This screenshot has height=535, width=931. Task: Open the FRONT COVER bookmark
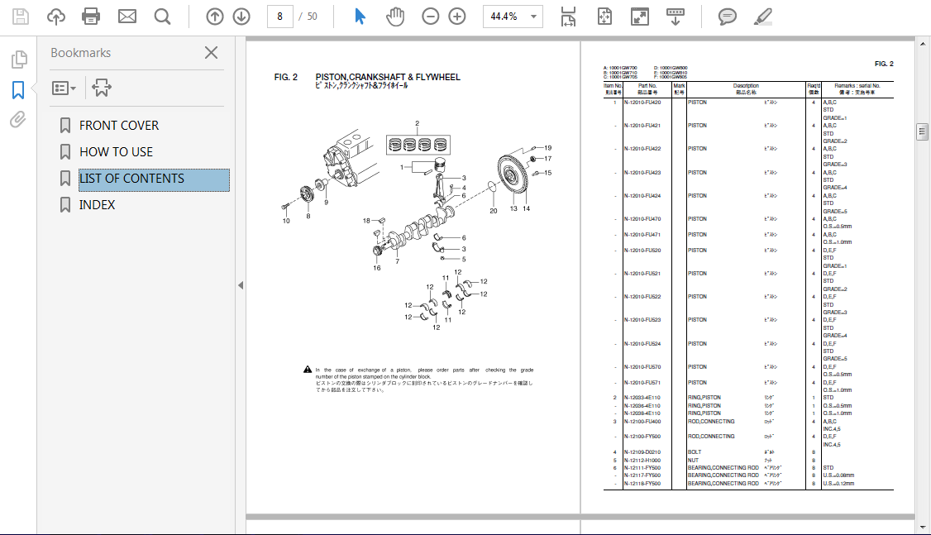pos(119,126)
